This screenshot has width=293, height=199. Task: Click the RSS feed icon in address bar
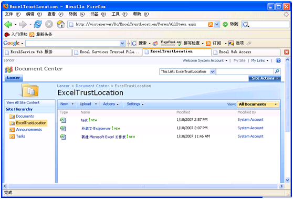point(211,25)
